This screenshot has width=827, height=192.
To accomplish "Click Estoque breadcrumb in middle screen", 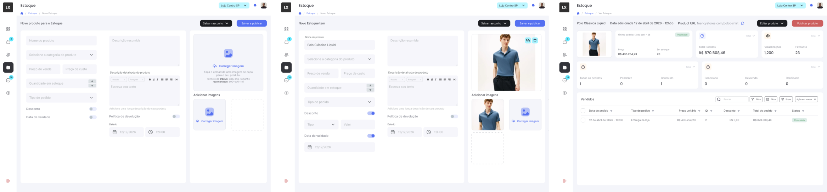I will (311, 13).
